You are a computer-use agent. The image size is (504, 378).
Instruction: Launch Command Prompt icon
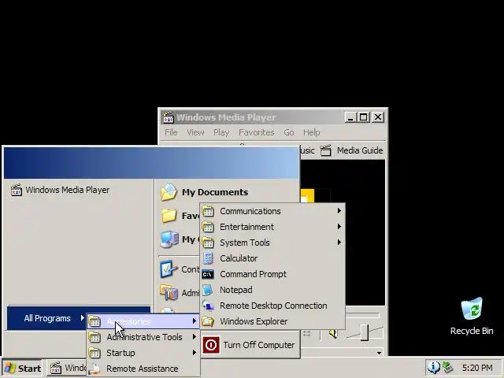click(208, 274)
